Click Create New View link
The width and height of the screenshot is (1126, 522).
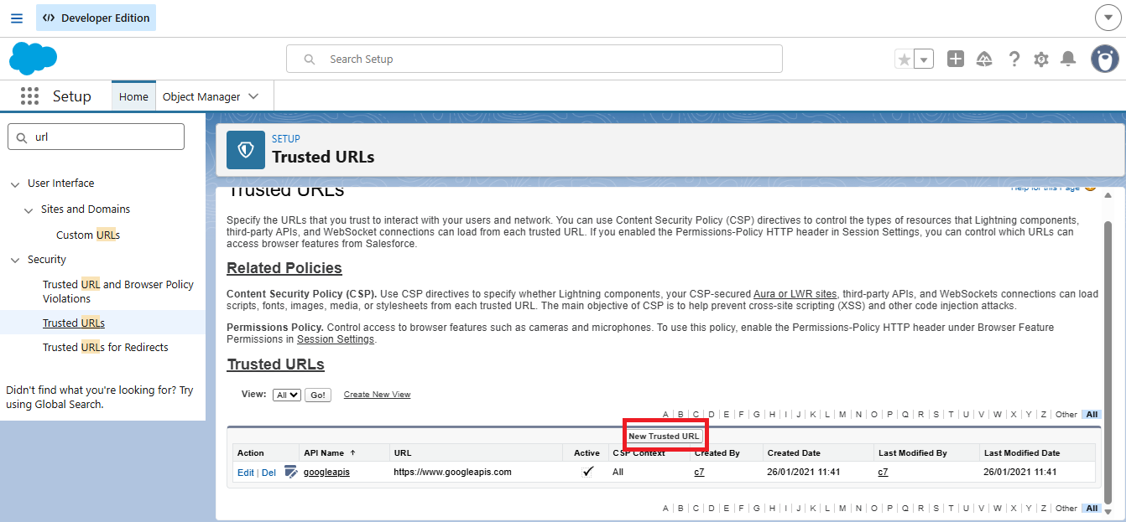[x=377, y=395]
